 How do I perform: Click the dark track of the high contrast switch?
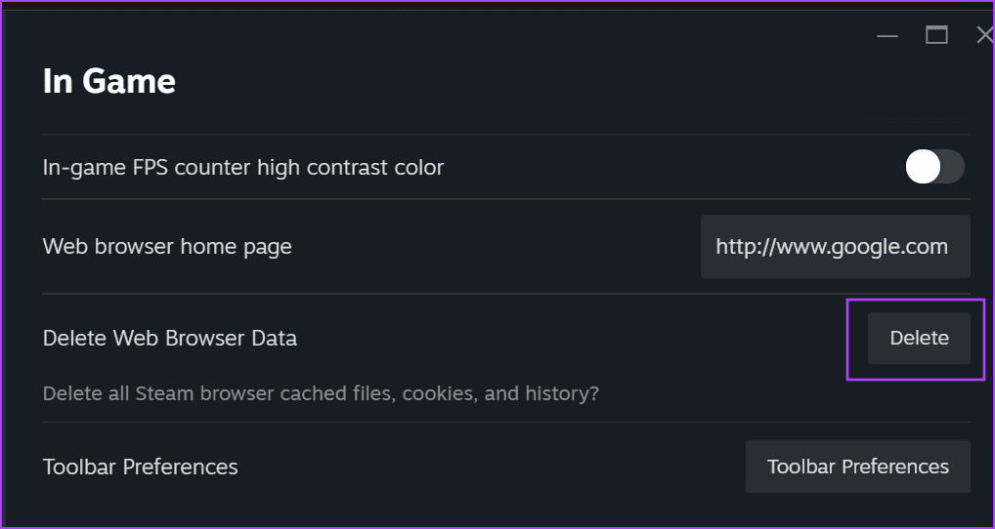tap(952, 167)
